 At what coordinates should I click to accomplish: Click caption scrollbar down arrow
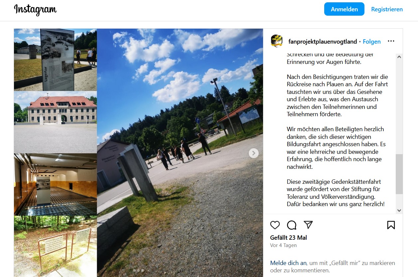399,210
